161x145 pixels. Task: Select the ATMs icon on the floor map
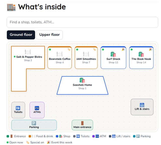point(37,108)
